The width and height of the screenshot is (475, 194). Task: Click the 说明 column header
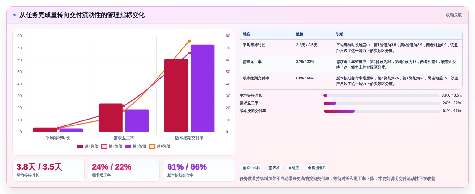[x=340, y=34]
